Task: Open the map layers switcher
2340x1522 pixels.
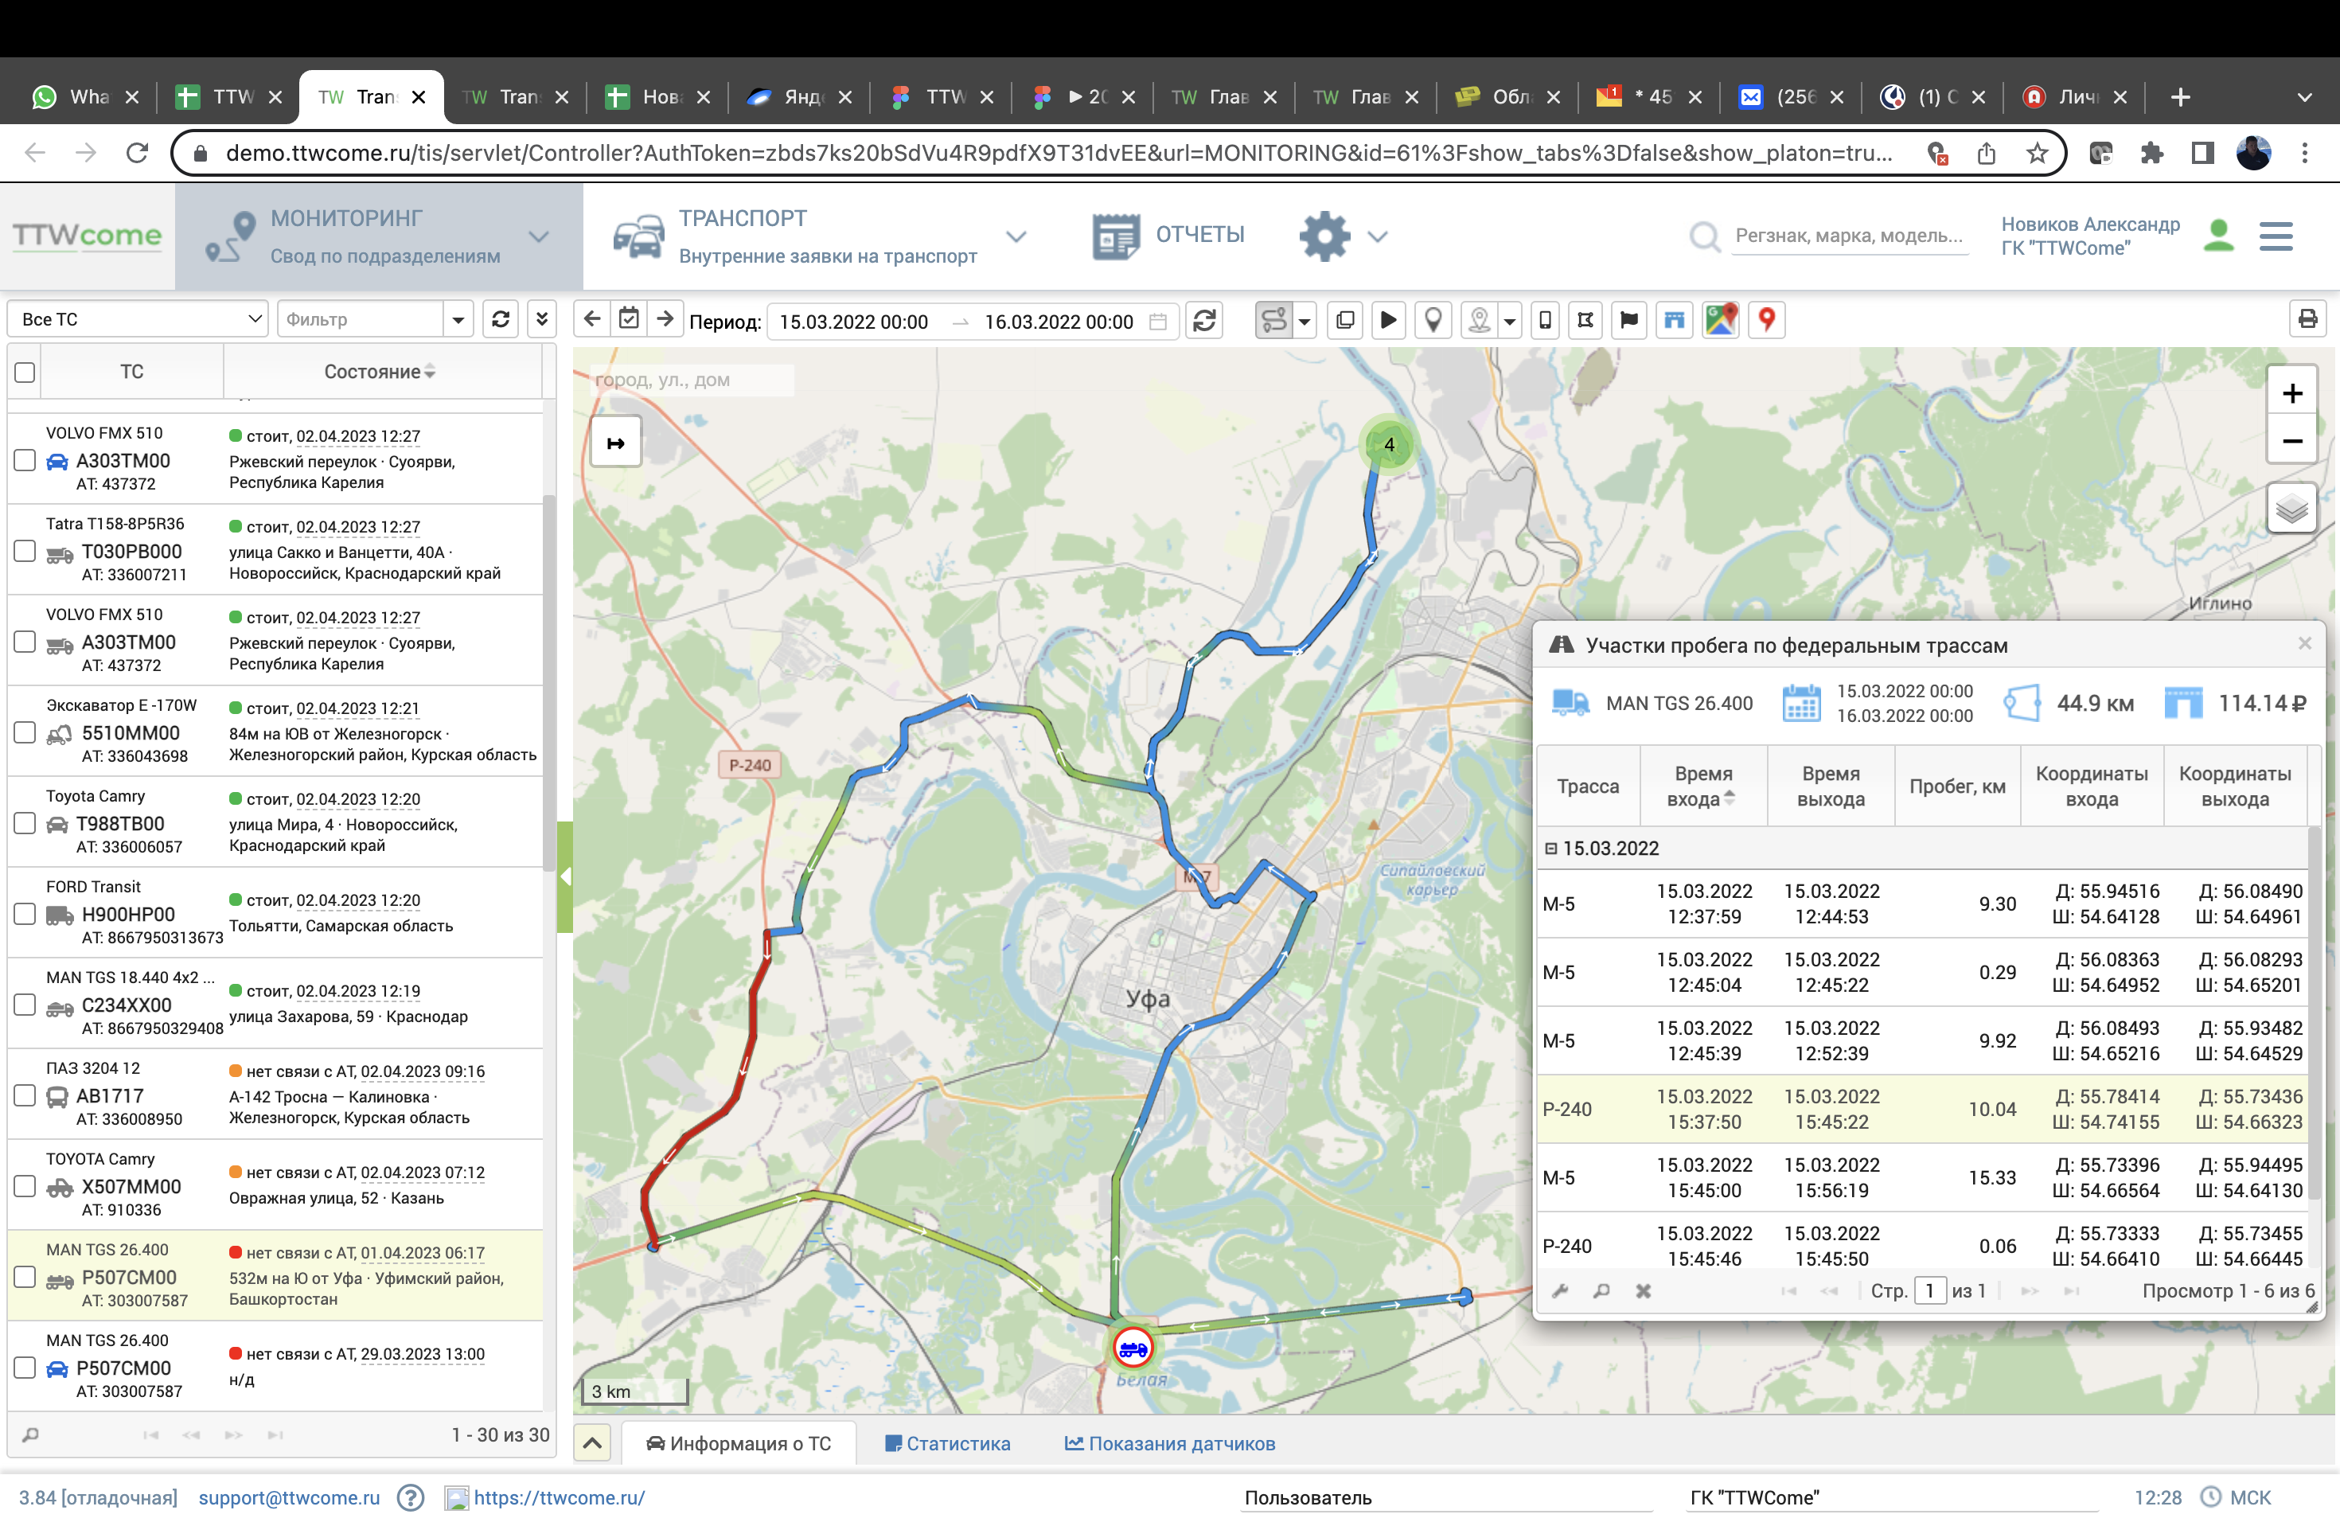Action: 2291,509
